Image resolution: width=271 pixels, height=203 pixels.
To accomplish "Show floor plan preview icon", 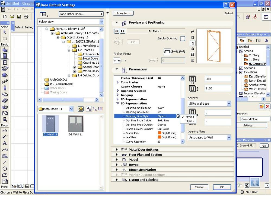I will [x=193, y=31].
